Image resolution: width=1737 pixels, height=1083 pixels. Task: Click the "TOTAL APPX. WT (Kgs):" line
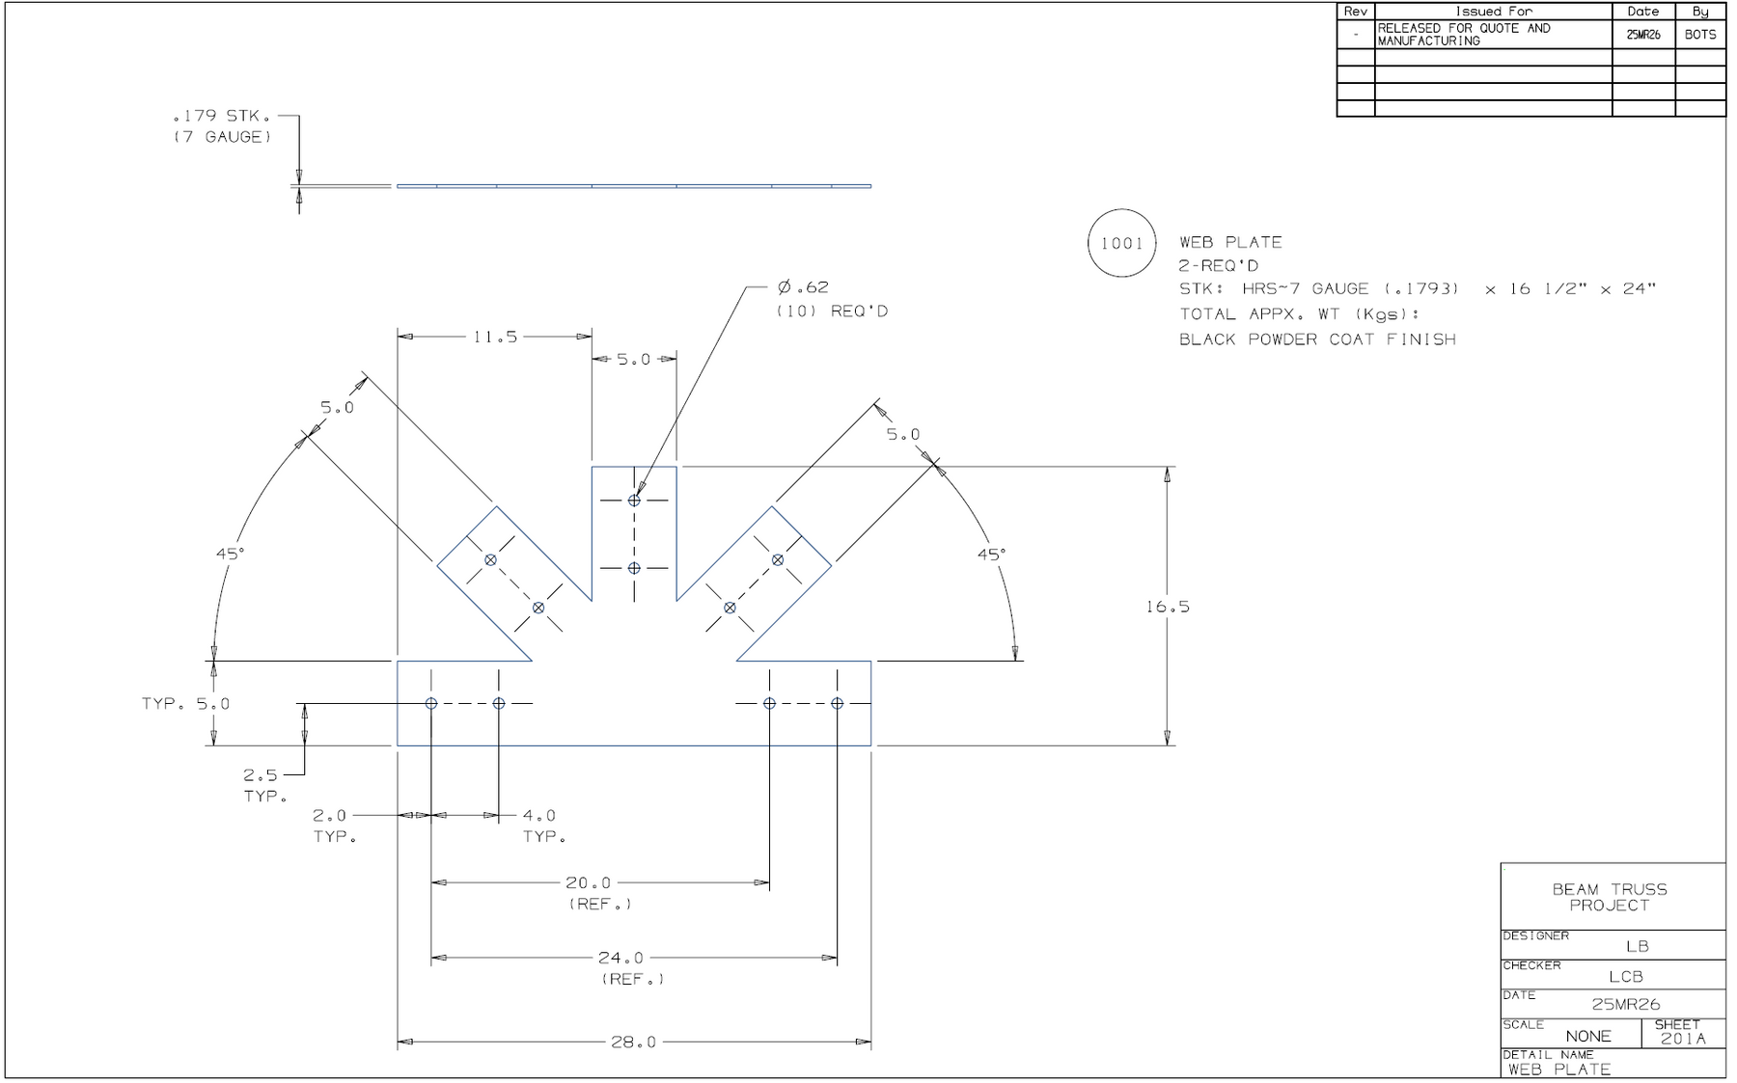click(1299, 313)
